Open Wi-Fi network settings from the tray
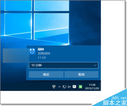Image resolution: width=127 pixels, height=106 pixels. 54,87
